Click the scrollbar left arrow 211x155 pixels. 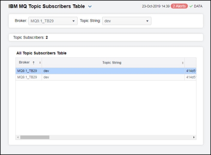[18, 137]
